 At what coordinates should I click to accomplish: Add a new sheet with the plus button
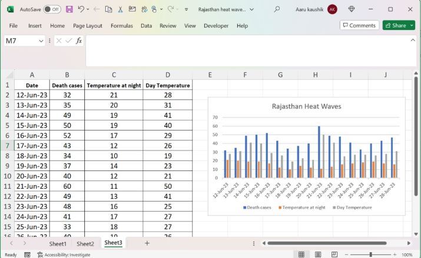(x=147, y=243)
